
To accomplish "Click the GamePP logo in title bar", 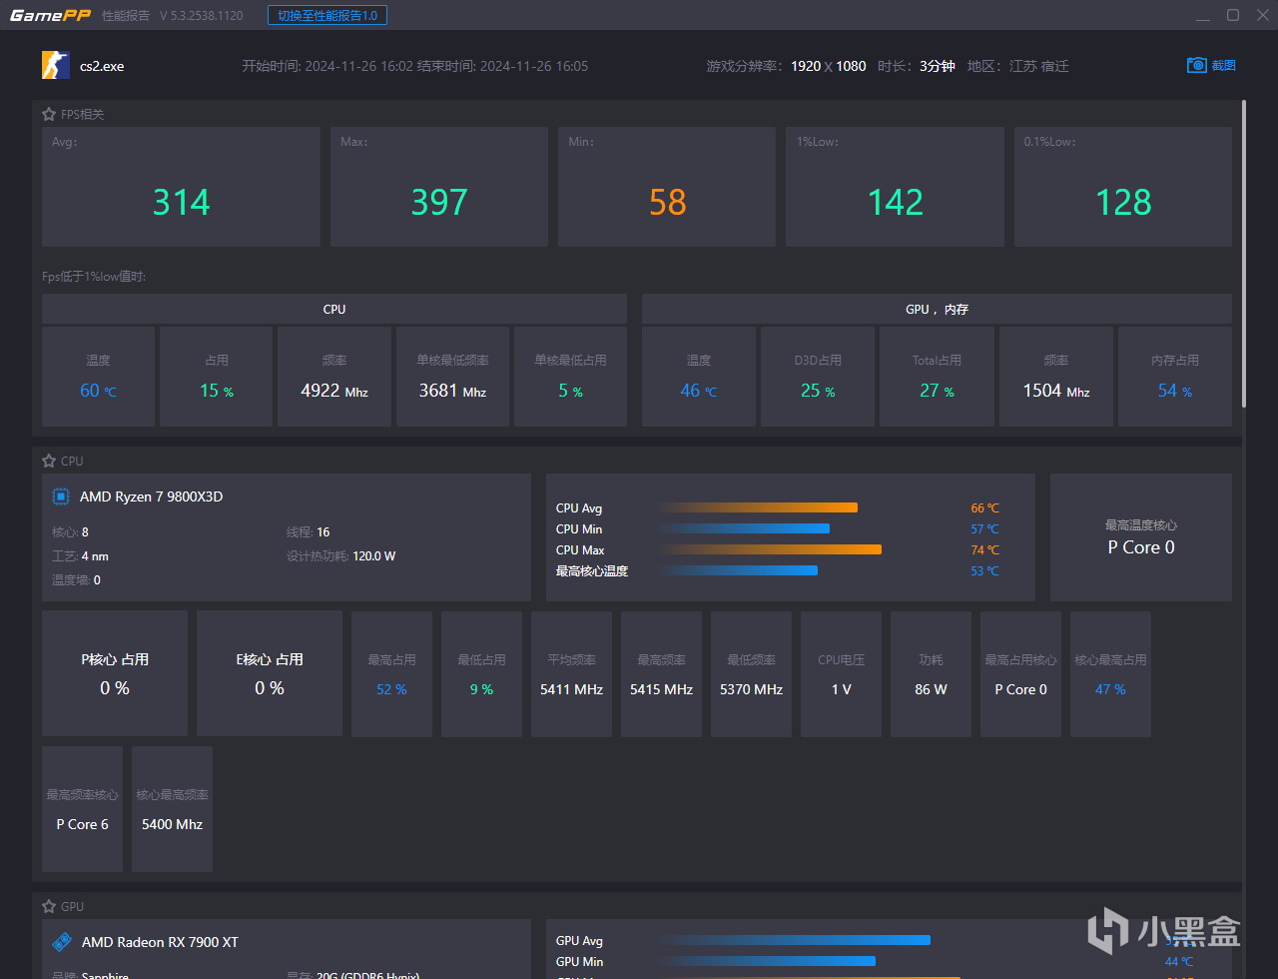I will pyautogui.click(x=51, y=15).
